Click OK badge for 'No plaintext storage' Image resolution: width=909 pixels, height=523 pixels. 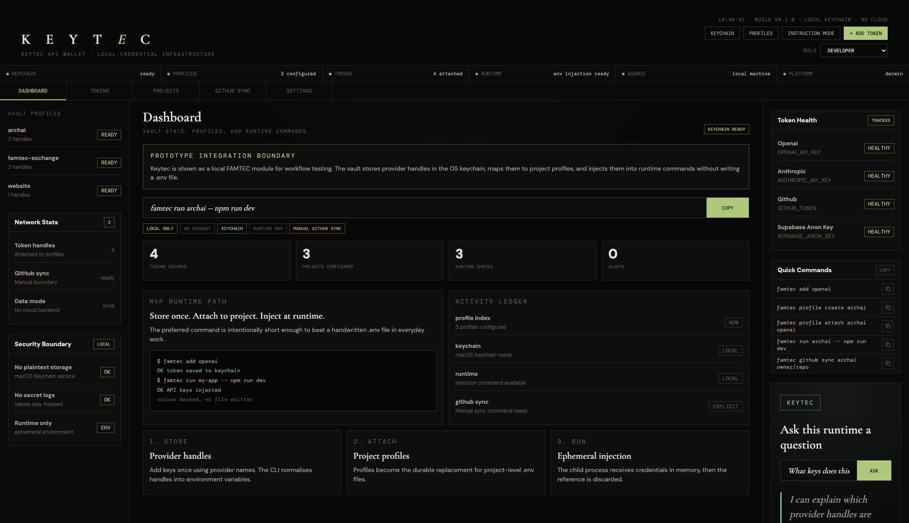(107, 372)
